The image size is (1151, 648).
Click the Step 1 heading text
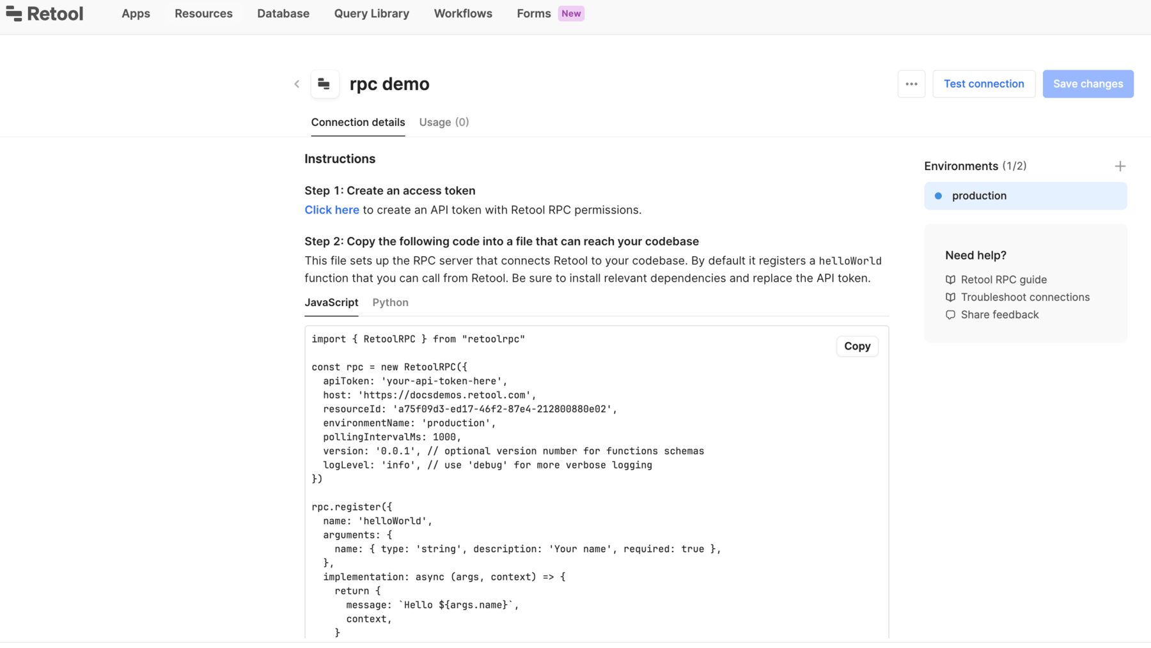pyautogui.click(x=389, y=191)
